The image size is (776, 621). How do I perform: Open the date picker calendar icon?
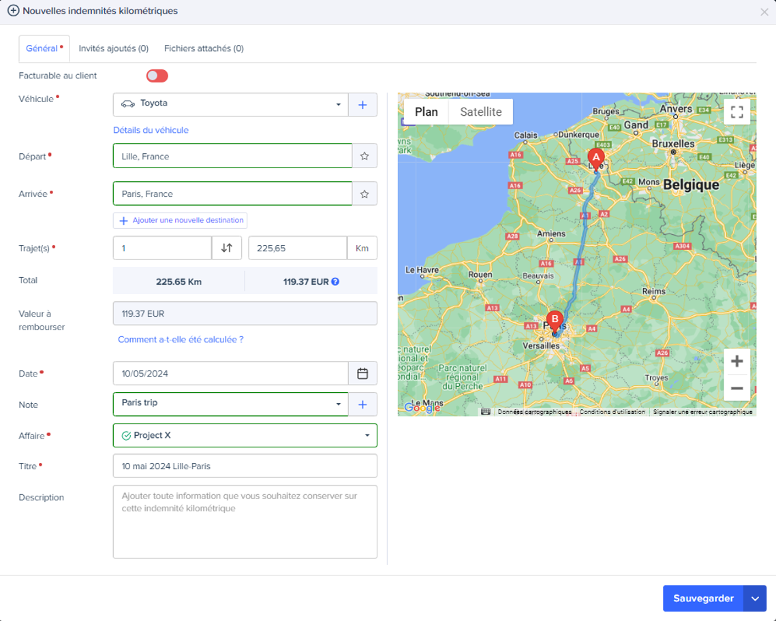362,374
